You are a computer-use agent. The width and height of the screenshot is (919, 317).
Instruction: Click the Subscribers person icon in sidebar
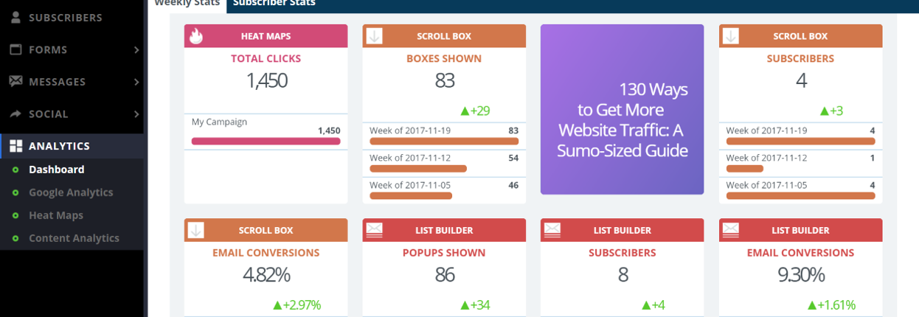coord(15,18)
